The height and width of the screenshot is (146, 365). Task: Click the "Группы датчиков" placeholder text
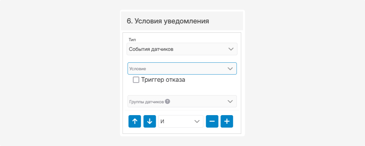146,102
